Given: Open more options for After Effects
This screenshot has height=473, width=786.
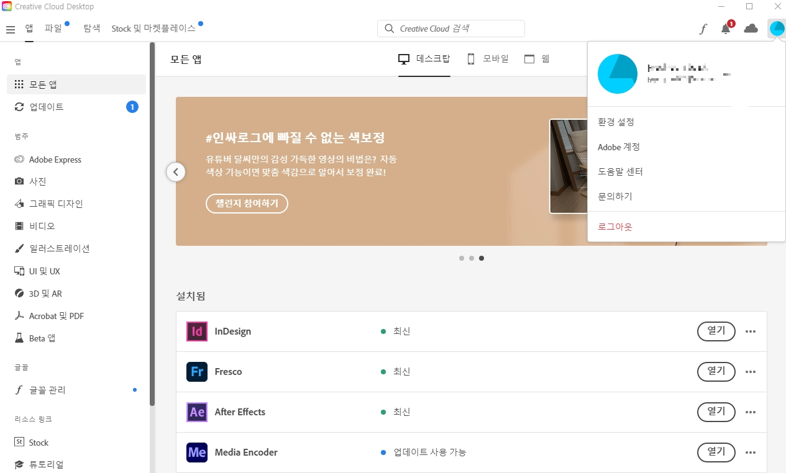Looking at the screenshot, I should [751, 412].
